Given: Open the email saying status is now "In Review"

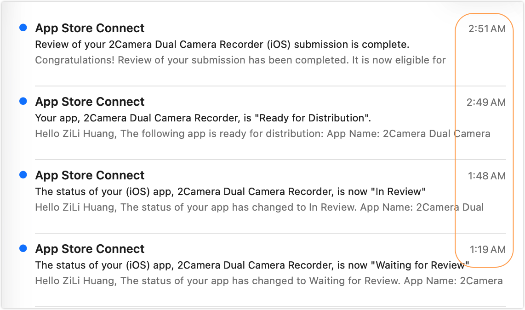Looking at the screenshot, I should (231, 192).
